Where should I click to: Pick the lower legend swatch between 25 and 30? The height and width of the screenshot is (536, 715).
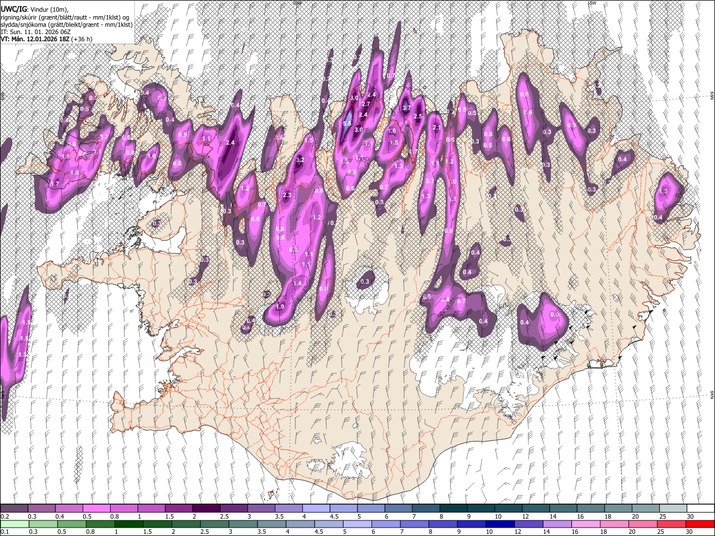[671, 524]
